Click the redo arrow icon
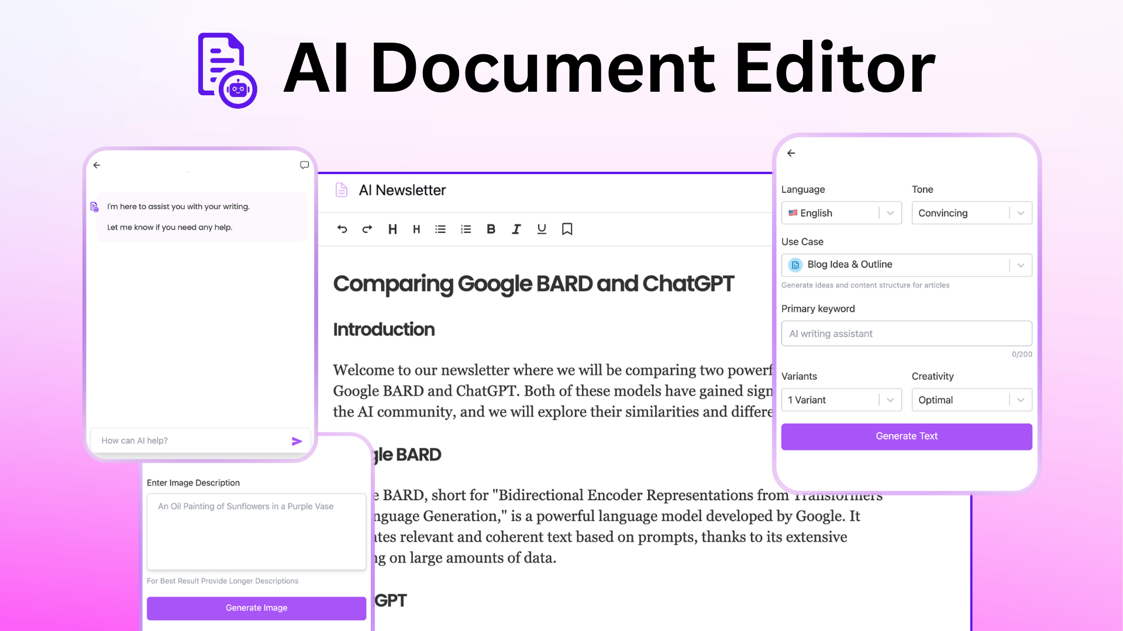Viewport: 1123px width, 631px height. [x=366, y=229]
